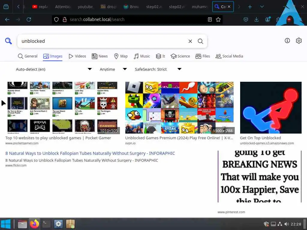
Task: Switch to the Social Media category
Action: click(x=229, y=56)
